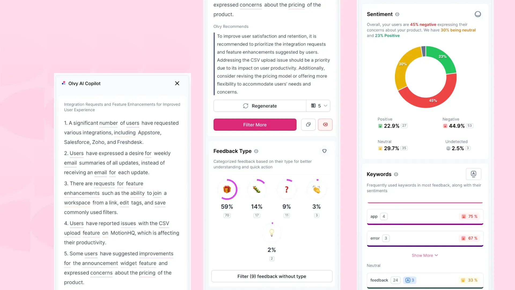Click the bookmark/save icon on Feedback Type panel
Image resolution: width=515 pixels, height=290 pixels.
324,151
